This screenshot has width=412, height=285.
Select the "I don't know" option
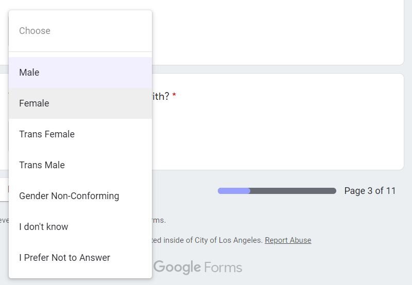[44, 227]
